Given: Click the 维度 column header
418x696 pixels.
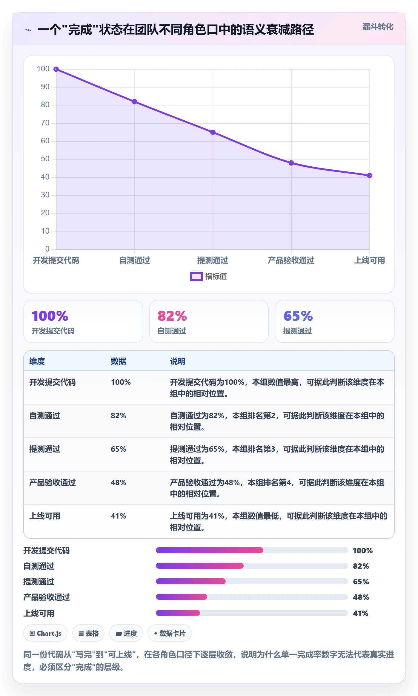Looking at the screenshot, I should pyautogui.click(x=37, y=361).
